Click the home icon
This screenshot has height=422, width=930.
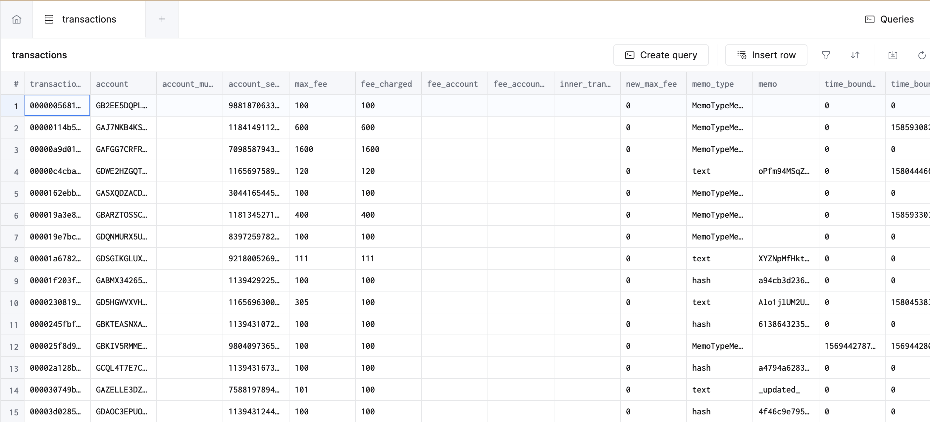(x=17, y=19)
